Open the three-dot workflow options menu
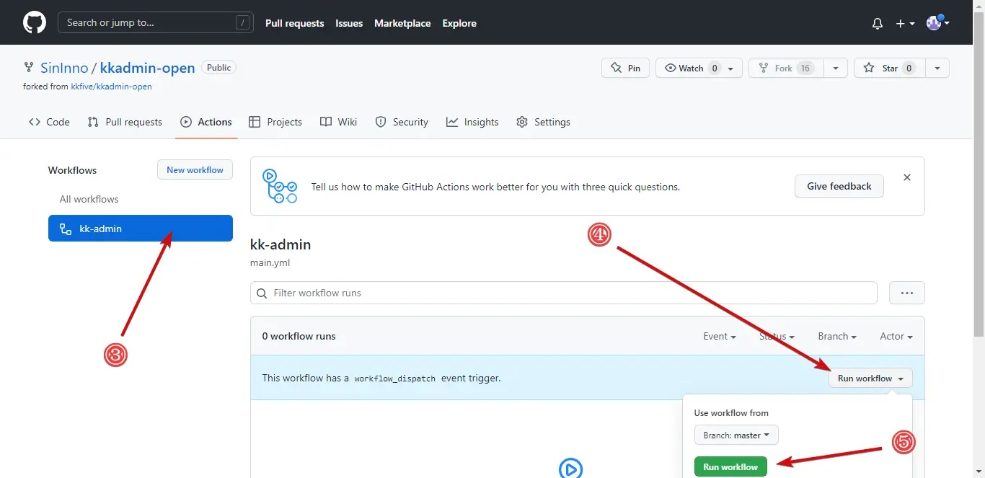 coord(907,293)
